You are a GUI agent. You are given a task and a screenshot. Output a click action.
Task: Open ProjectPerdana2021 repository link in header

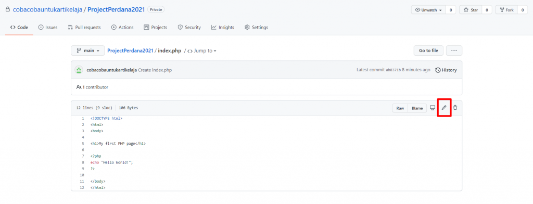coord(116,9)
